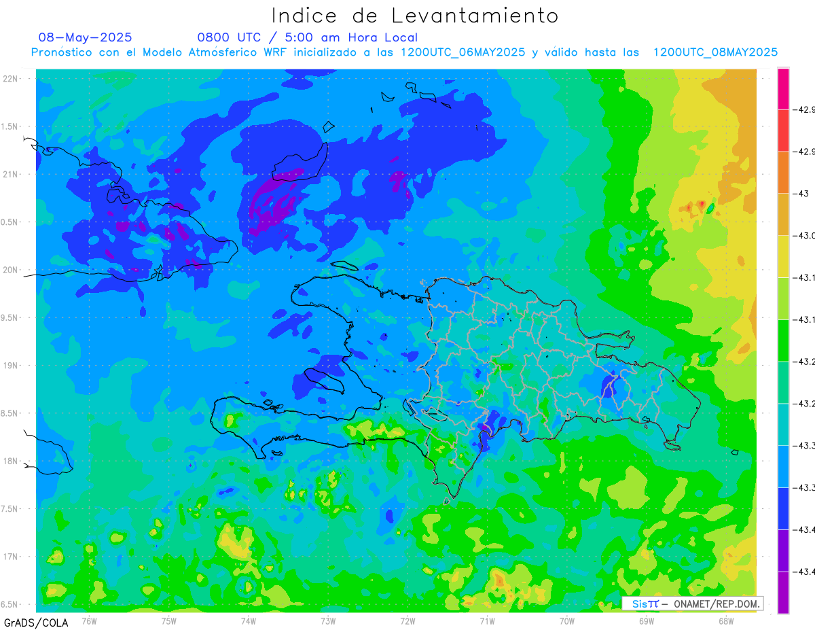The width and height of the screenshot is (815, 630).
Task: Click the '18N' latitude label
Action: [10, 461]
